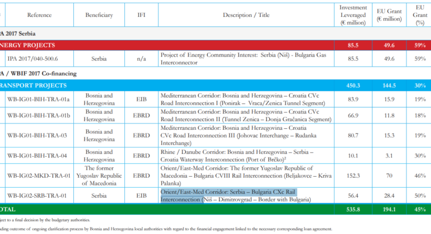
Task: Click the 59% value in the Energy Projects band
Action: coord(420,45)
